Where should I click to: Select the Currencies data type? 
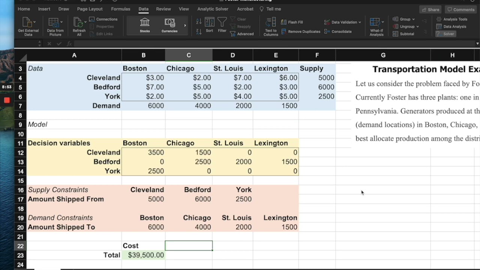coord(169,25)
